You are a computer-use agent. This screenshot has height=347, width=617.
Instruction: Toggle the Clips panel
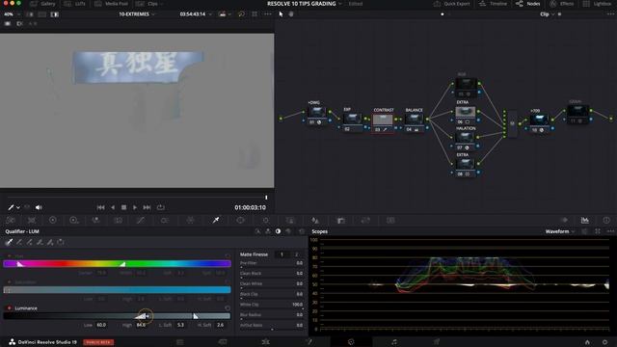click(148, 4)
